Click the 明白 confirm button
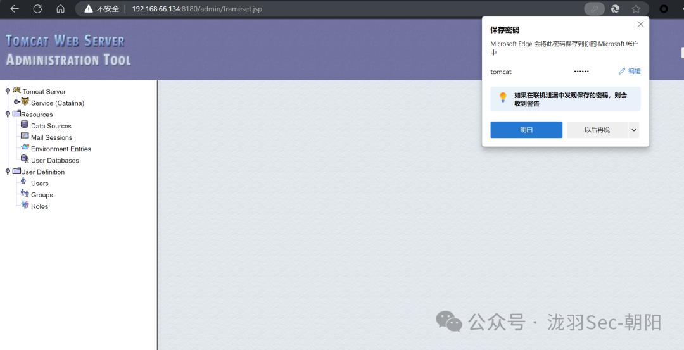Viewport: 684px width, 350px height. [526, 130]
